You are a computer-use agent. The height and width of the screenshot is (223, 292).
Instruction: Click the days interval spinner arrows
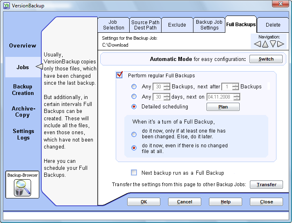tap(167, 97)
